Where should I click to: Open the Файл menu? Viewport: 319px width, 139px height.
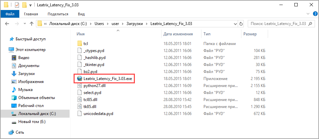9,14
